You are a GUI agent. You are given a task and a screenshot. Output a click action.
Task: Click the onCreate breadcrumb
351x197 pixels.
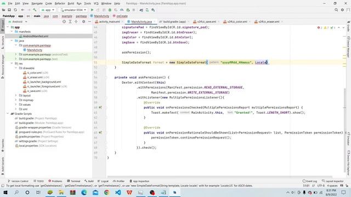tap(120, 16)
